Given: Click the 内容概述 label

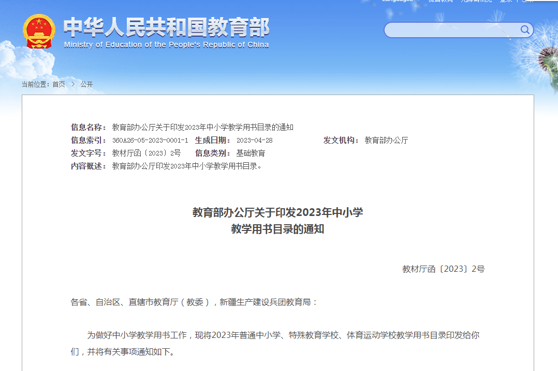Looking at the screenshot, I should [89, 166].
